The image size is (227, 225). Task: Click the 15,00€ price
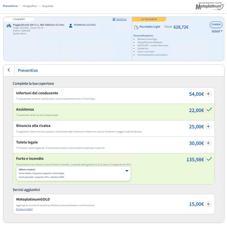(196, 204)
